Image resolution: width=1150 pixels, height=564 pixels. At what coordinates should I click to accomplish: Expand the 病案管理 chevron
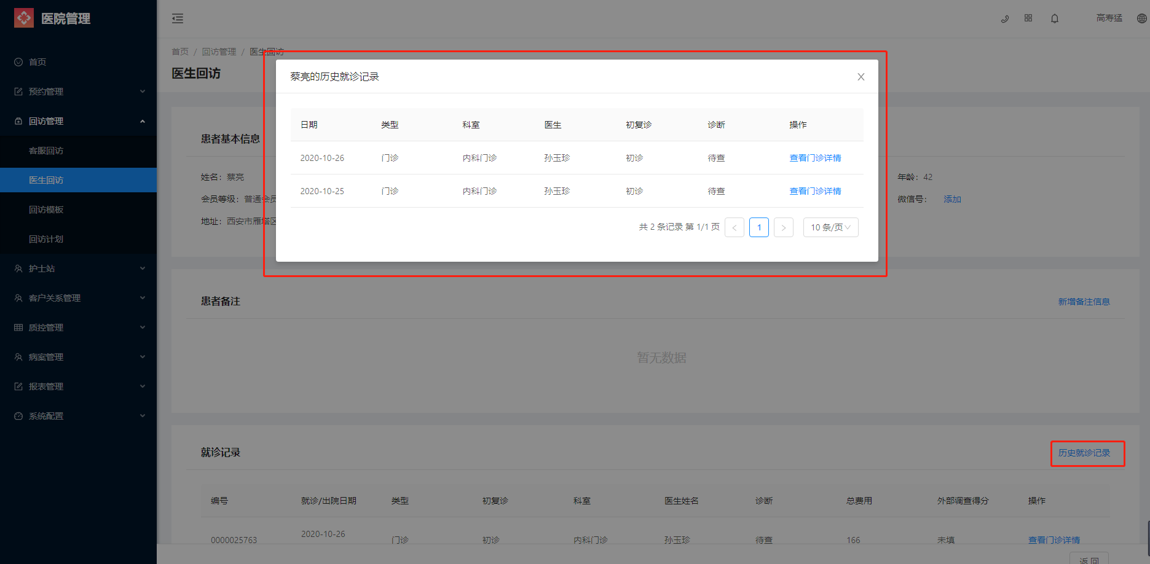pyautogui.click(x=143, y=357)
